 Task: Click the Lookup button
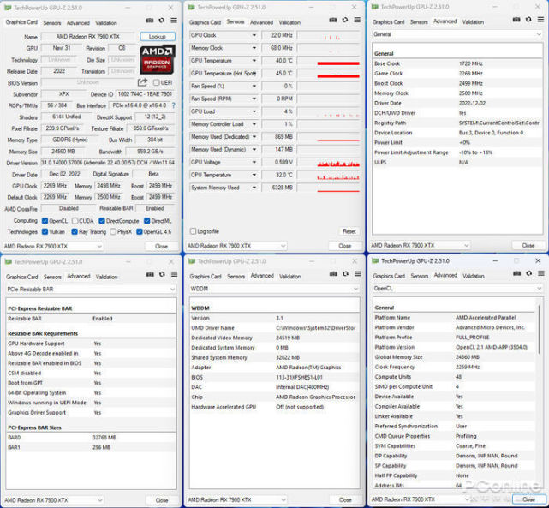click(x=157, y=37)
